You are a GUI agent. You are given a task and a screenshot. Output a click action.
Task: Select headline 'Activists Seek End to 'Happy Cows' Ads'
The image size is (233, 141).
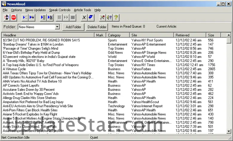31,94
